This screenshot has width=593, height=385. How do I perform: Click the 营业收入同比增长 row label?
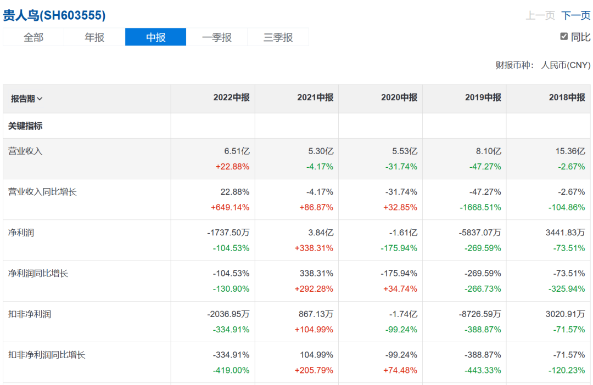[42, 192]
